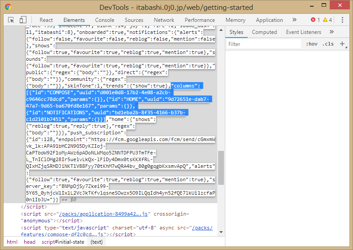
Task: Select the Computed sidebar tab
Action: (x=264, y=32)
